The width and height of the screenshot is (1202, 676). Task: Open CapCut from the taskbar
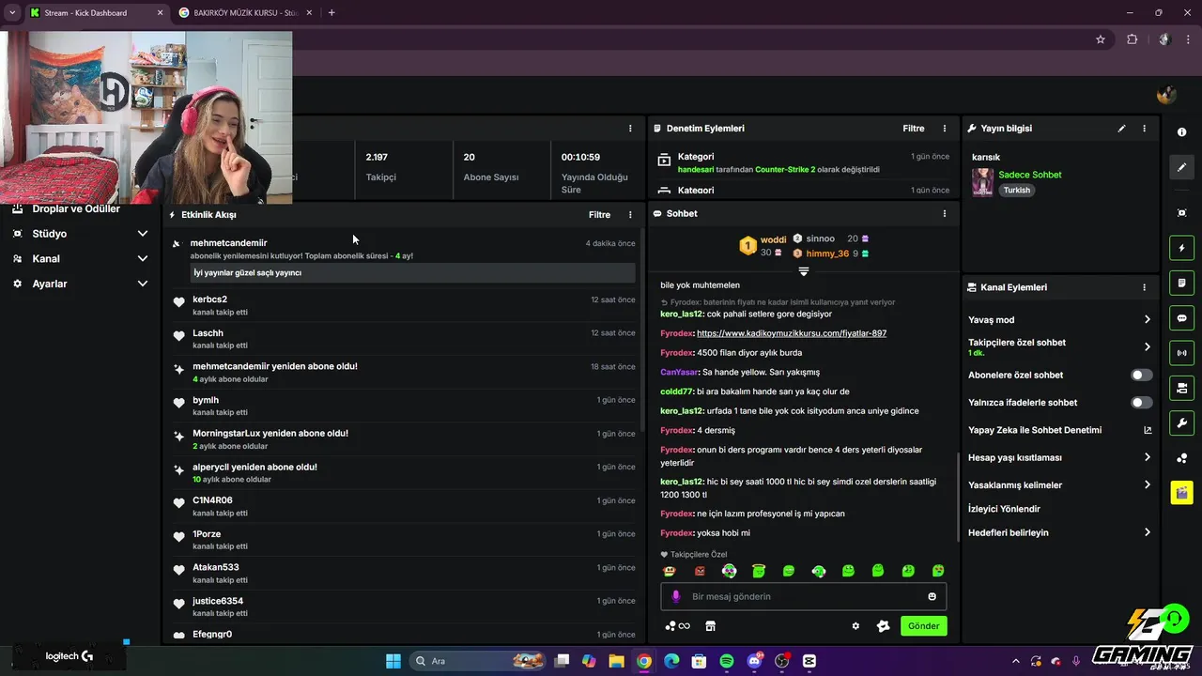[809, 661]
